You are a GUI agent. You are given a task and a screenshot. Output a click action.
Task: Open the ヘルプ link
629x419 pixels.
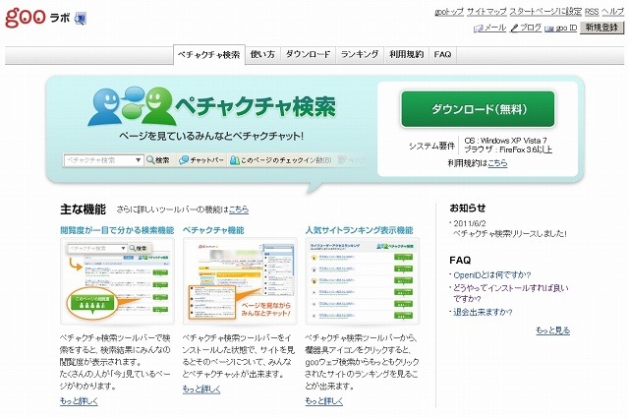tap(612, 12)
